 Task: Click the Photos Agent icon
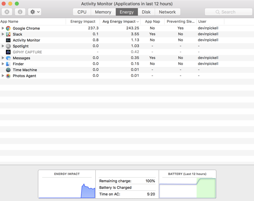pyautogui.click(x=8, y=76)
